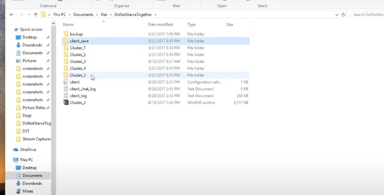Click the Back navigation arrow
Viewport: 384px width, 195px height.
[x=12, y=15]
